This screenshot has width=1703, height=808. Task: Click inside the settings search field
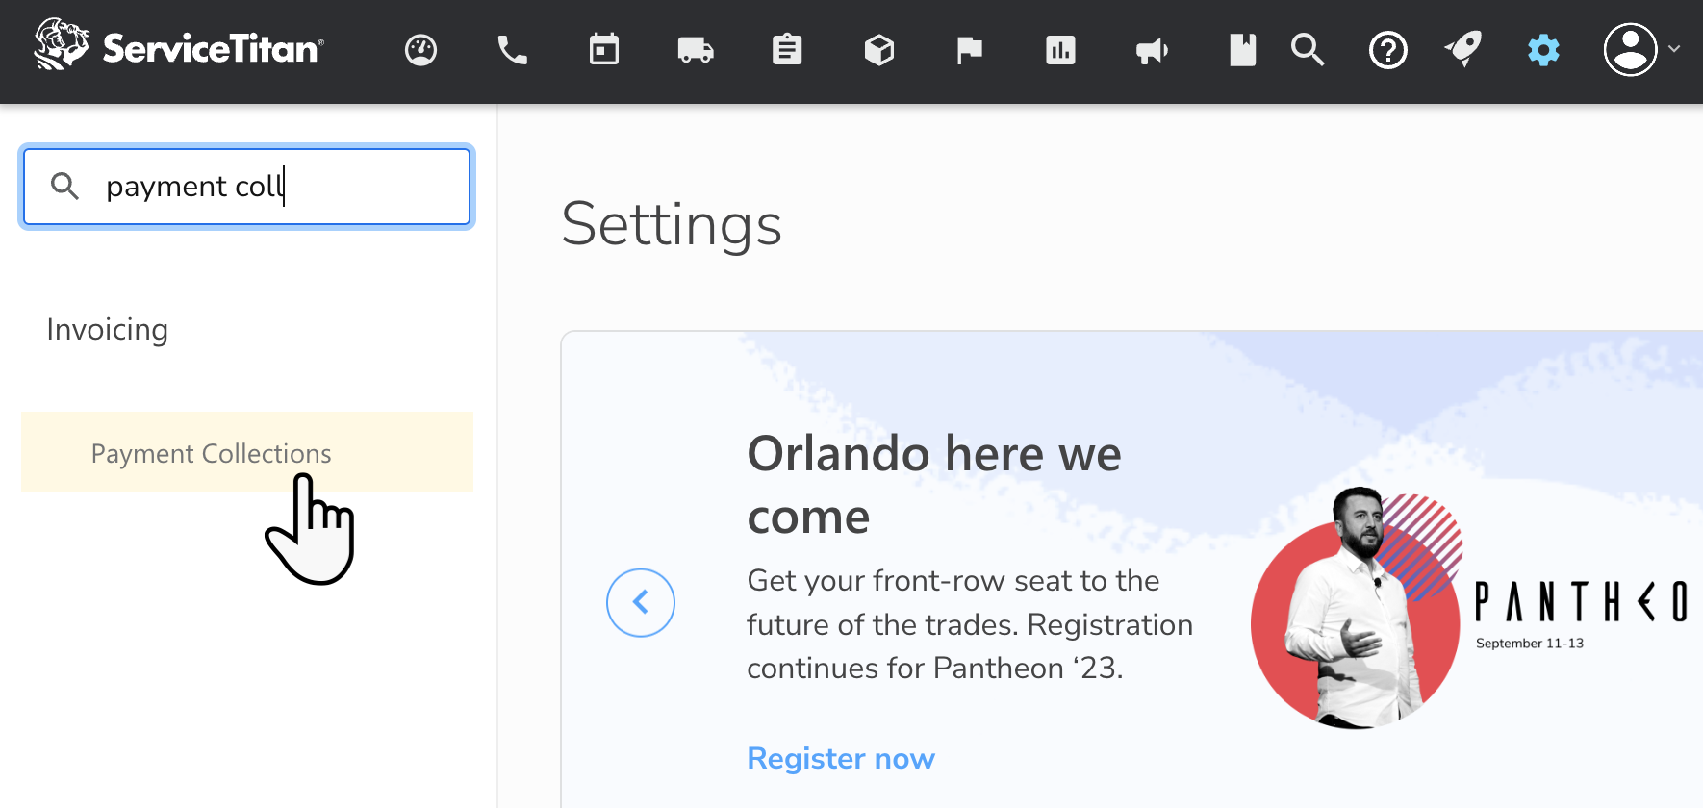246,187
